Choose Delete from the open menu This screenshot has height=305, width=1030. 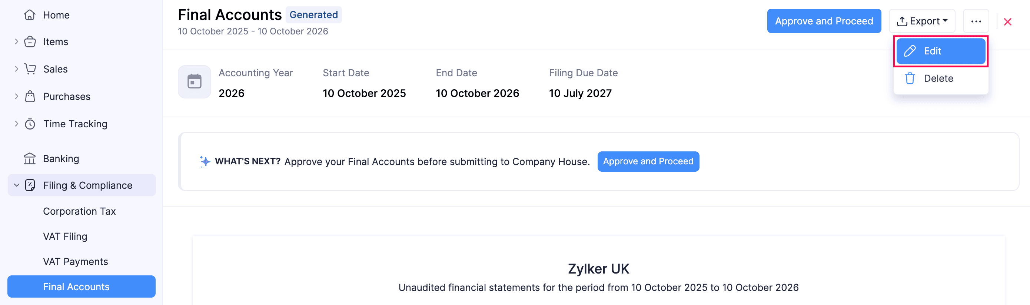938,78
